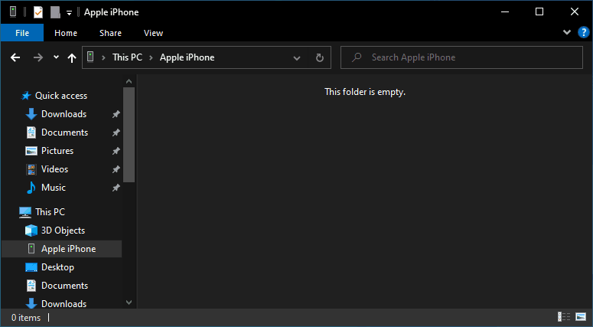Open the Customize Quick Access Toolbar dropdown
The image size is (593, 327).
(69, 12)
